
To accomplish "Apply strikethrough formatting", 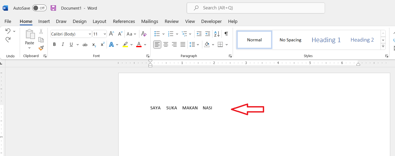I will coord(85,45).
